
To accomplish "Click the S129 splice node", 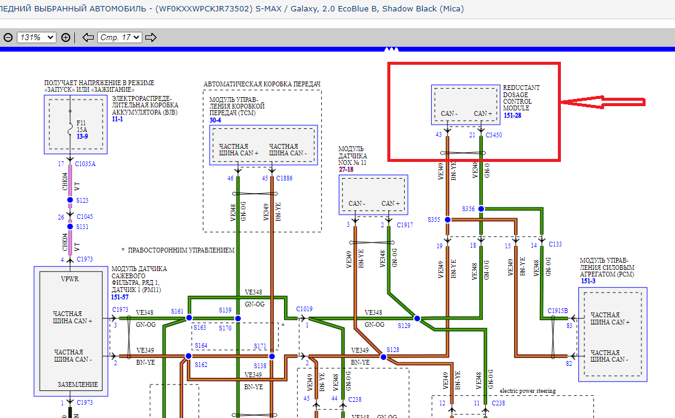I will tap(417, 318).
